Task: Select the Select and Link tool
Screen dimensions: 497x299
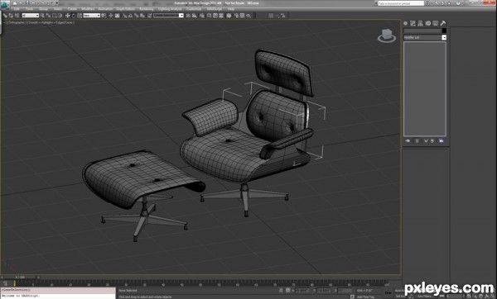Action: (x=5, y=15)
